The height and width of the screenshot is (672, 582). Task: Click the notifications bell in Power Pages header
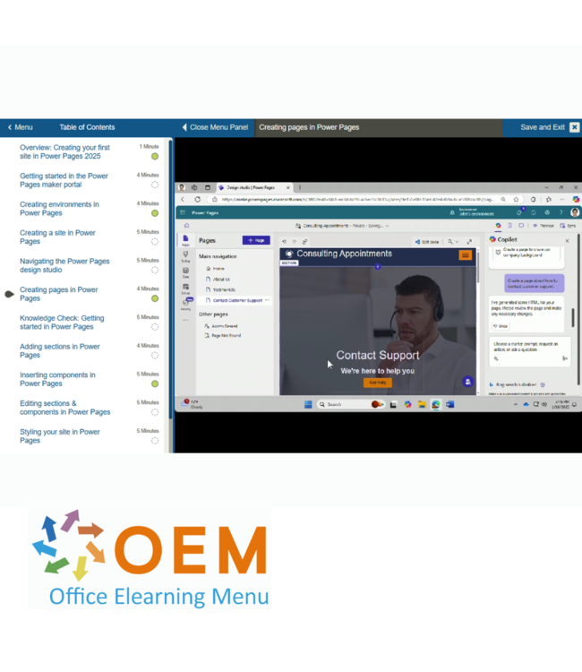(x=533, y=212)
